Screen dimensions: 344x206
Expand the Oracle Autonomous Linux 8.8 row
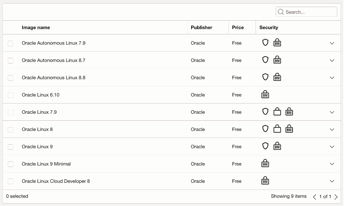click(332, 78)
